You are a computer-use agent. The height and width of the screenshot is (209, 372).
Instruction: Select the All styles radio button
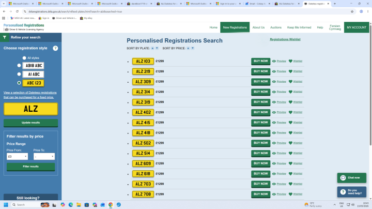24,58
